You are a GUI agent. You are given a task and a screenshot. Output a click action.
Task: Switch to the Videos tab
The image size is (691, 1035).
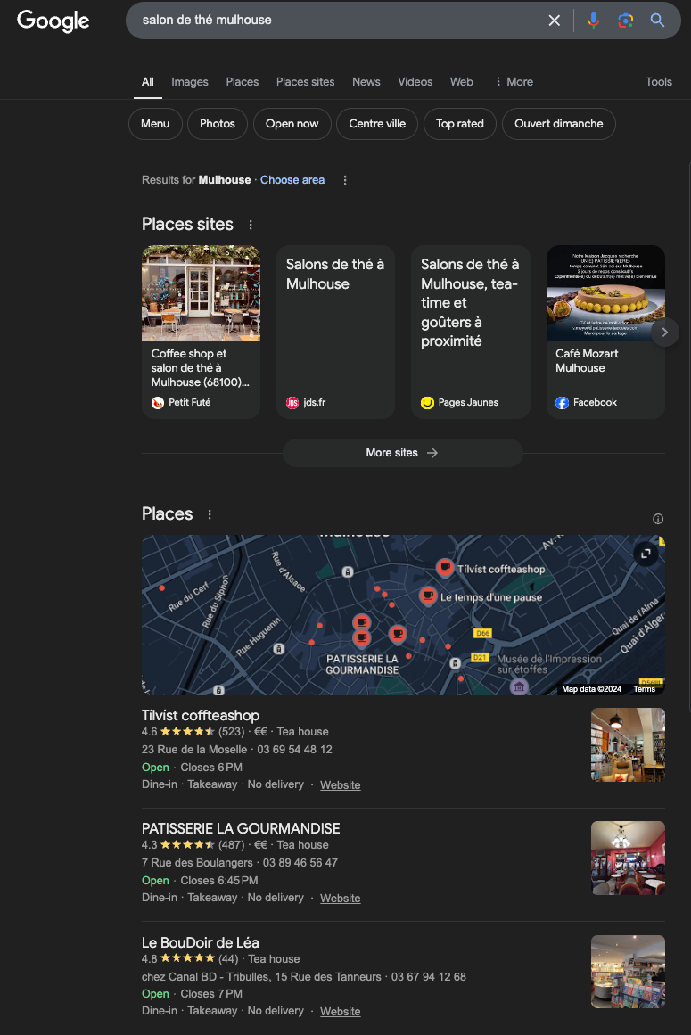(415, 82)
